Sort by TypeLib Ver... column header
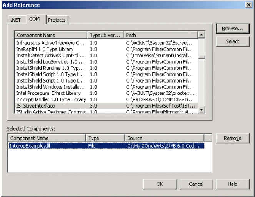Screen dimensions: 255x197 (x=105, y=35)
